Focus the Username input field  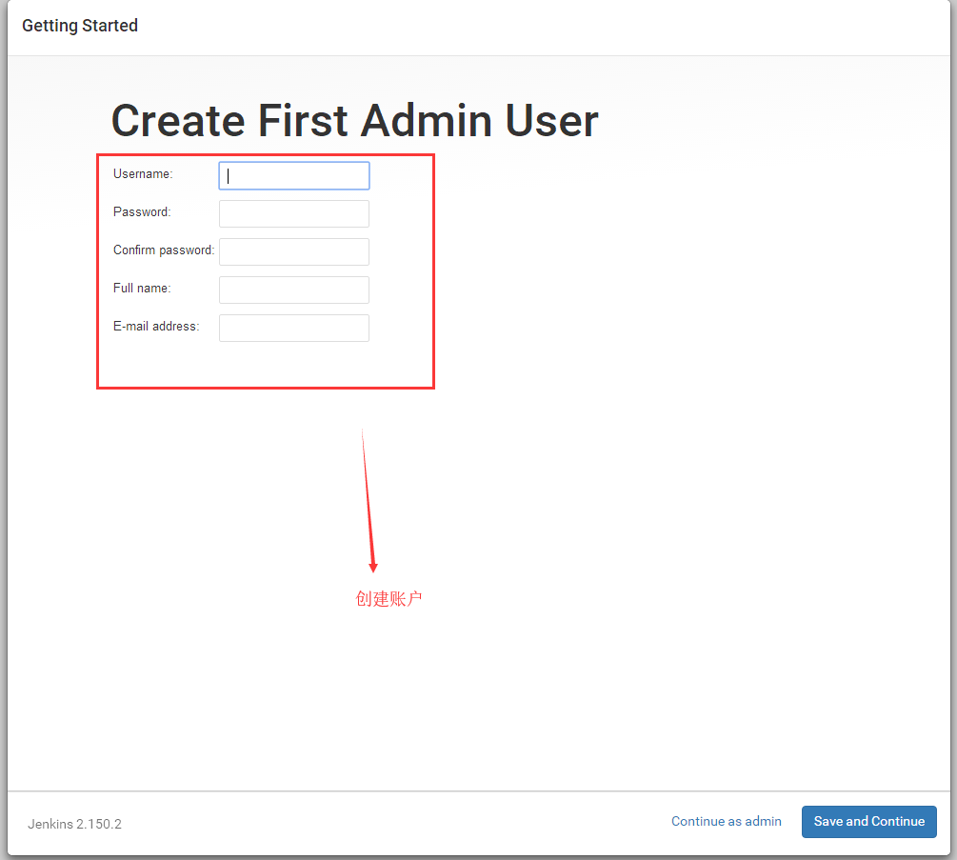(294, 176)
